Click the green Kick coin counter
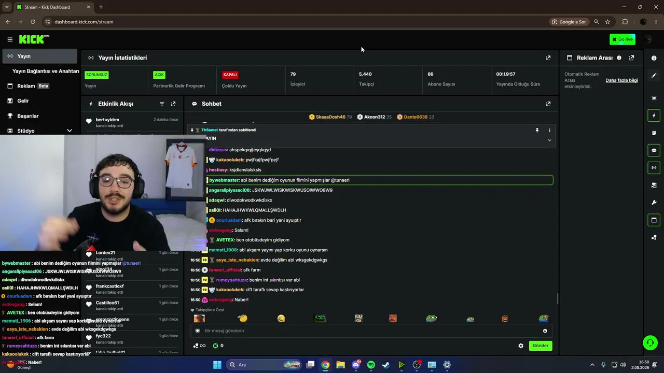Screen dimensions: 664x373 pos(218,346)
